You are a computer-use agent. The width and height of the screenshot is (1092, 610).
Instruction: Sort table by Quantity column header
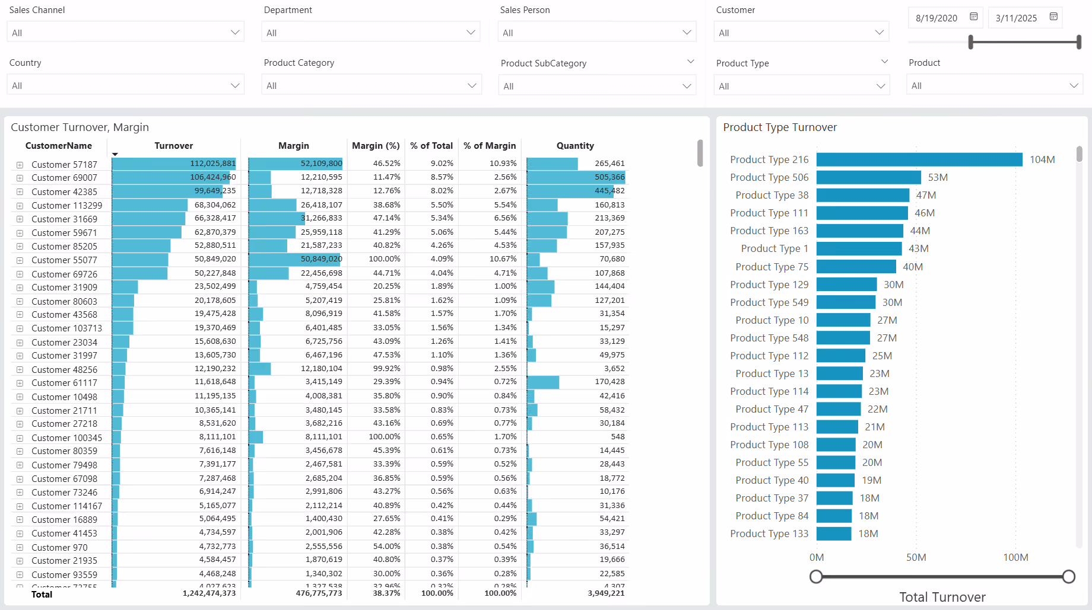point(575,146)
